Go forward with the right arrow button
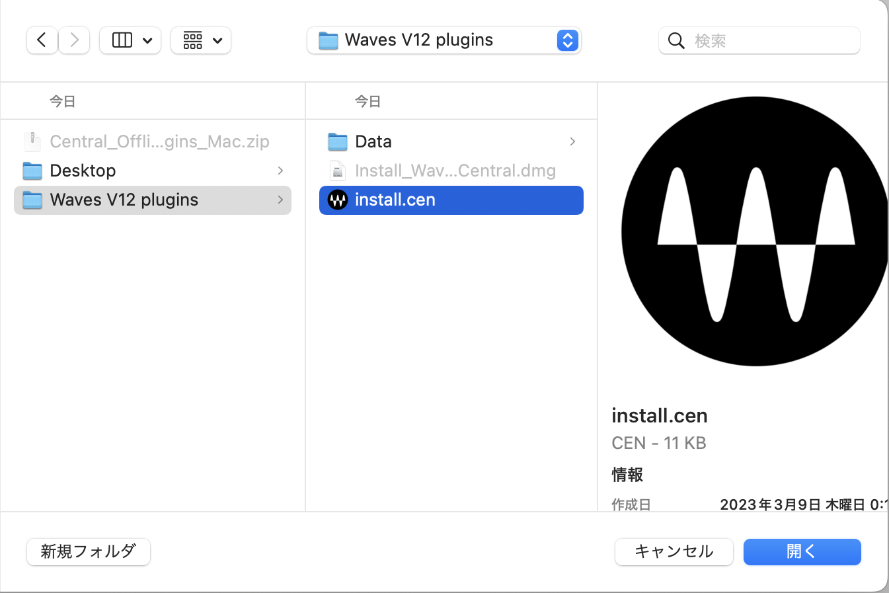This screenshot has width=889, height=593. (75, 40)
